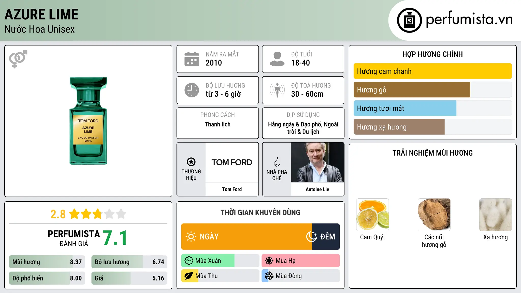Image resolution: width=521 pixels, height=293 pixels.
Task: Click the last grey rating star
Action: [121, 214]
